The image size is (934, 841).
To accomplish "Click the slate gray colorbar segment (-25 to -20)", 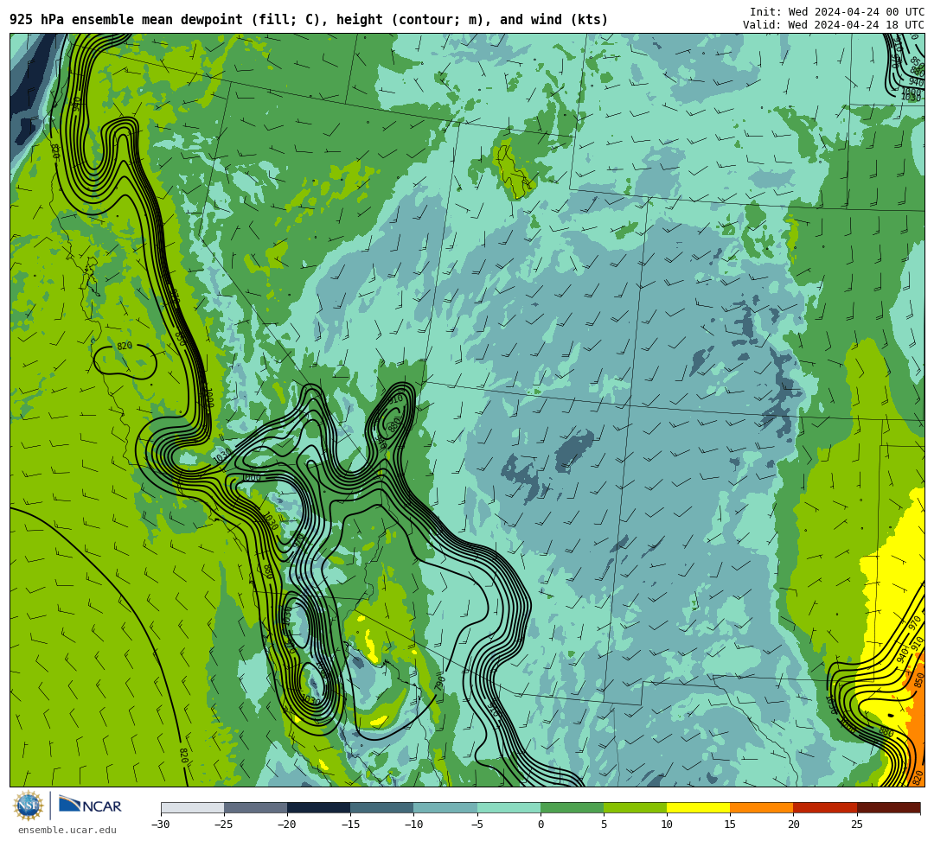I will point(255,807).
